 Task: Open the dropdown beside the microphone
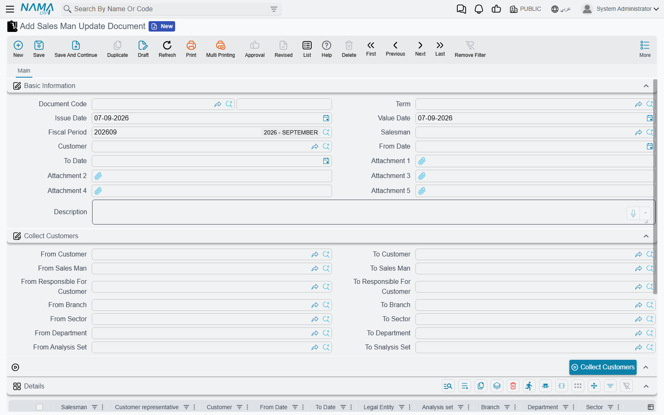[x=645, y=213]
